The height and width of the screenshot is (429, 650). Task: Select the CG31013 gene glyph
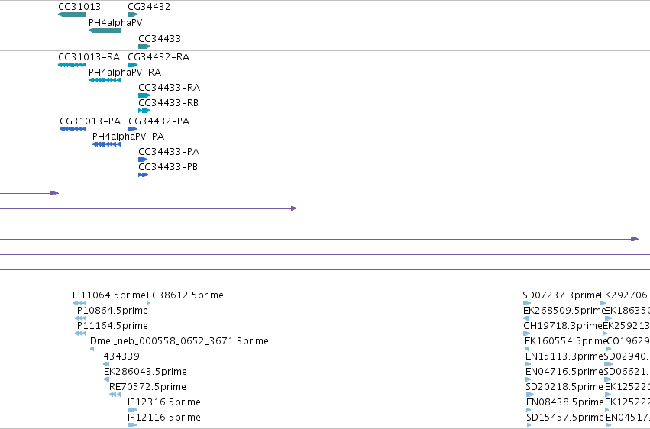[72, 15]
